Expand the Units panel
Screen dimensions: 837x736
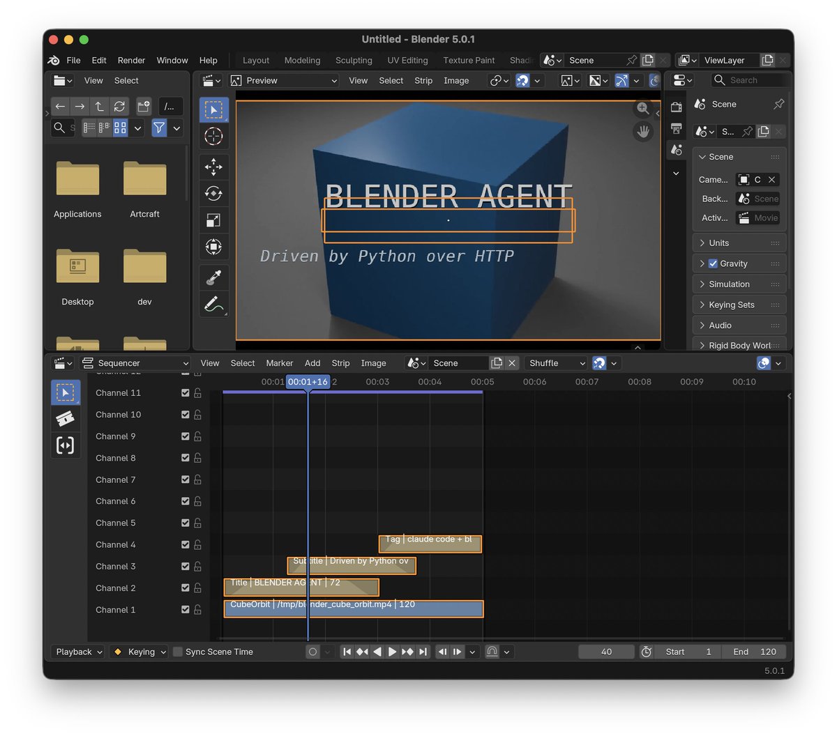click(x=739, y=243)
